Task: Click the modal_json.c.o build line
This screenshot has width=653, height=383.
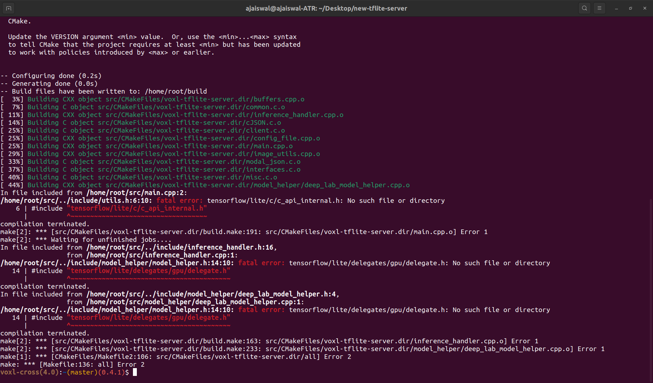Action: (x=150, y=162)
